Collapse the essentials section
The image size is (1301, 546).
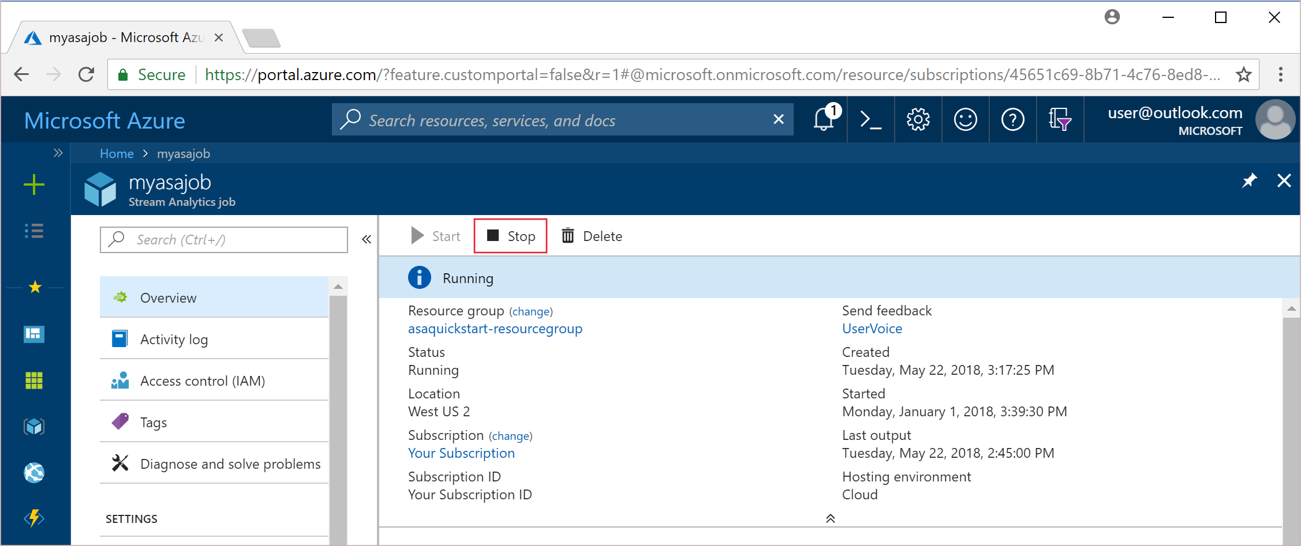(x=831, y=518)
